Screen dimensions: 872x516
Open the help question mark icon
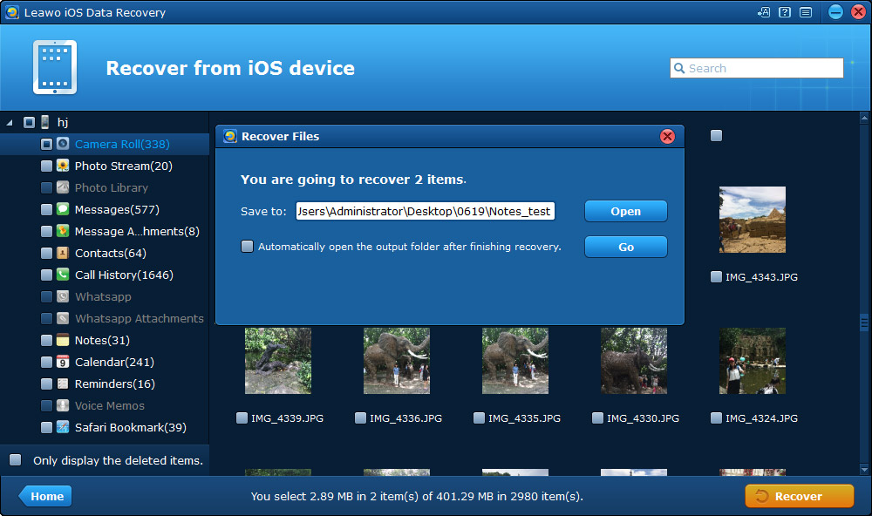785,12
